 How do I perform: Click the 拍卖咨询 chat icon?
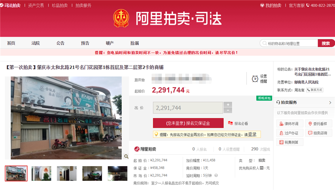pyautogui.click(x=310, y=133)
